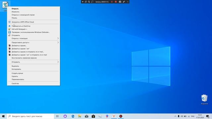Select Переименовать
This screenshot has height=119, width=212.
pyautogui.click(x=33, y=79)
